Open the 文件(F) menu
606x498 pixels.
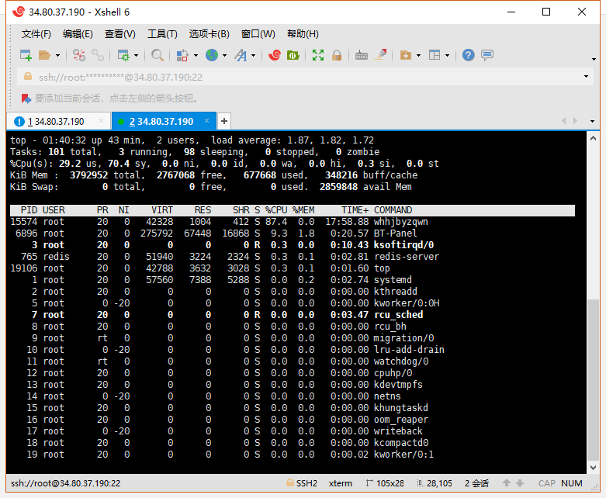pos(36,34)
